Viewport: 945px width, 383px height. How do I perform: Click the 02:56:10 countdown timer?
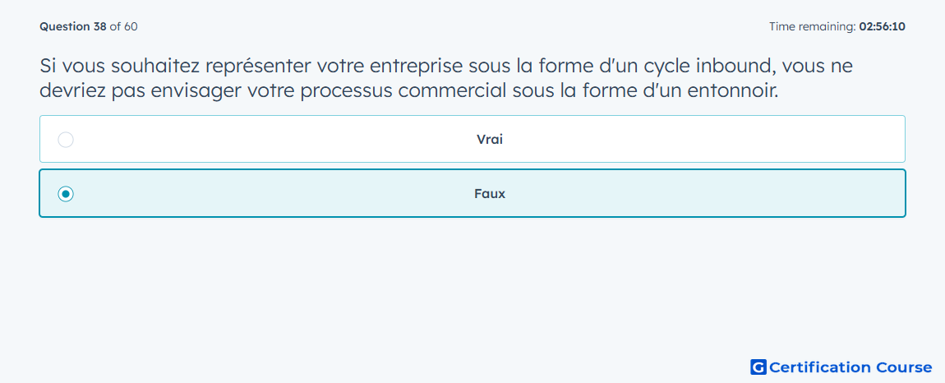[x=883, y=26]
